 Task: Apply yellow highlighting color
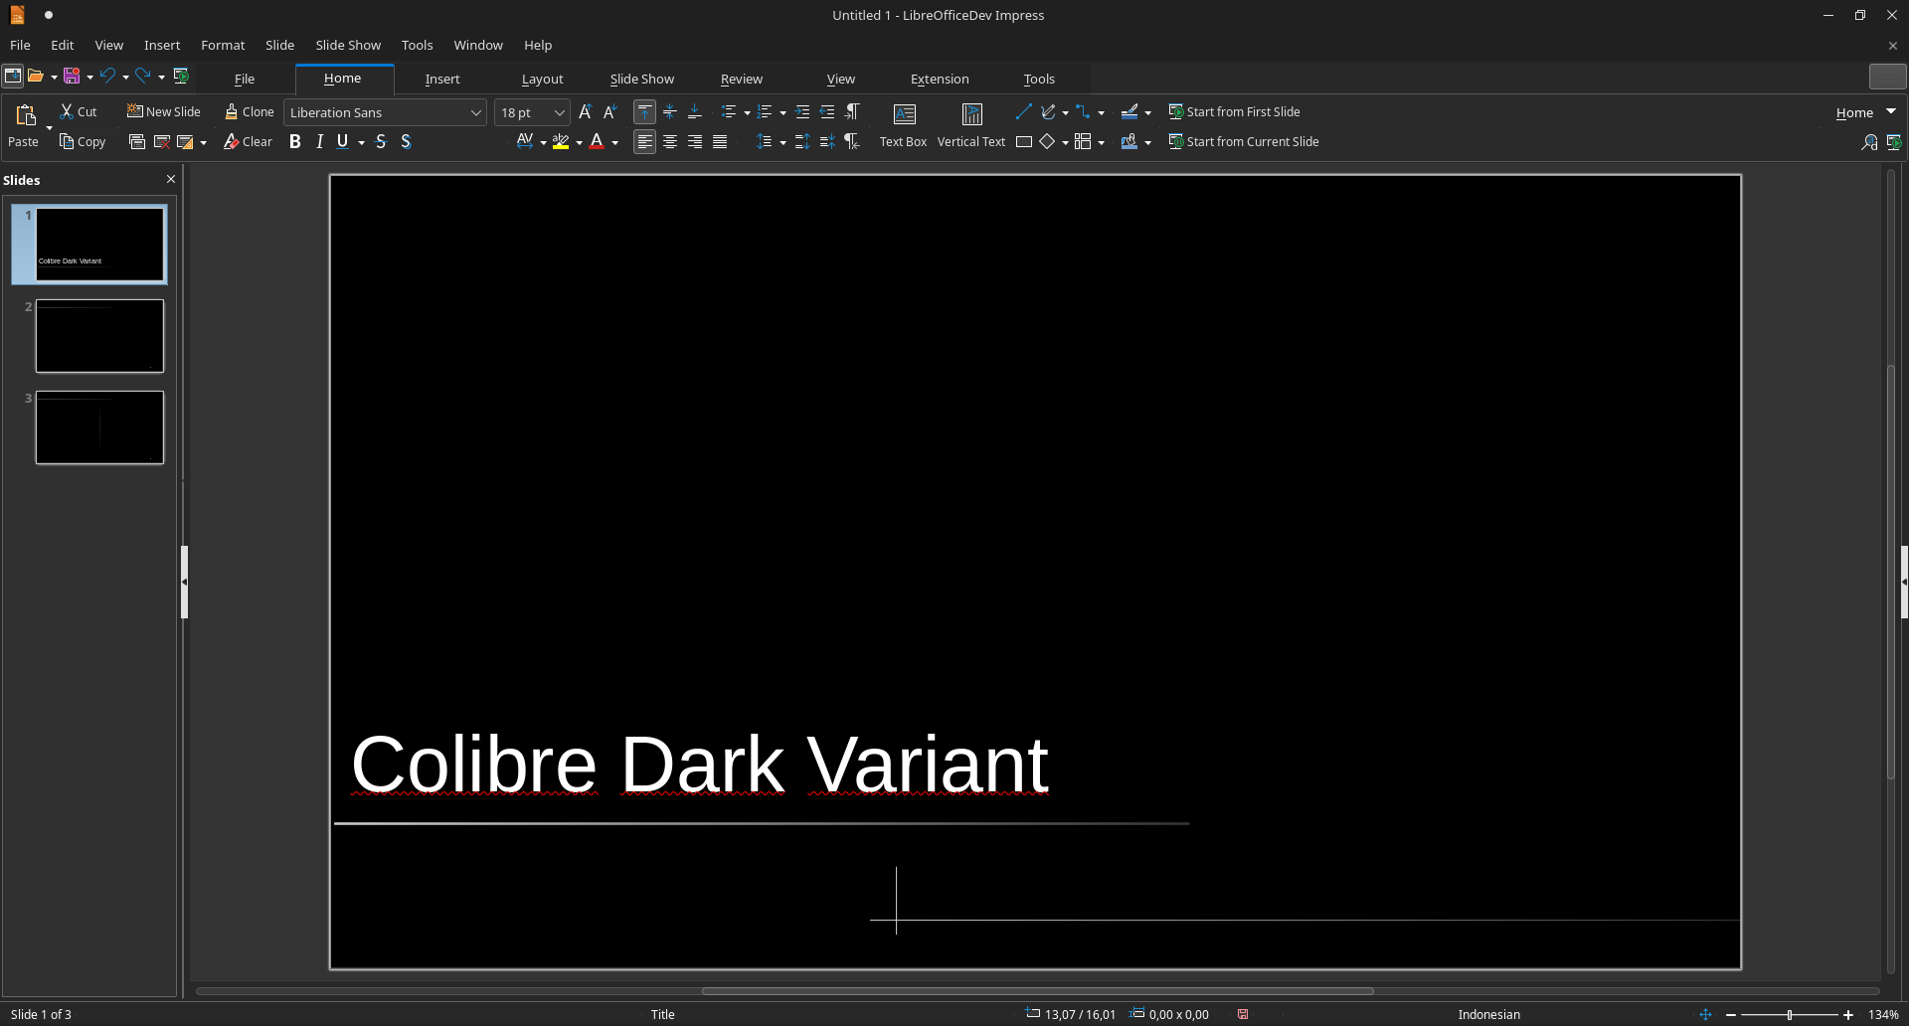point(561,142)
